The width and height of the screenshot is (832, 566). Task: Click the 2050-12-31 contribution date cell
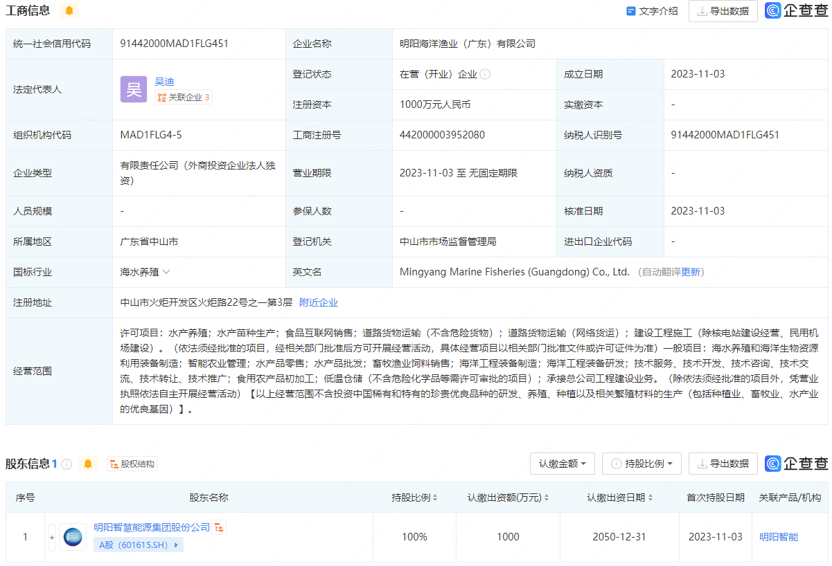619,537
